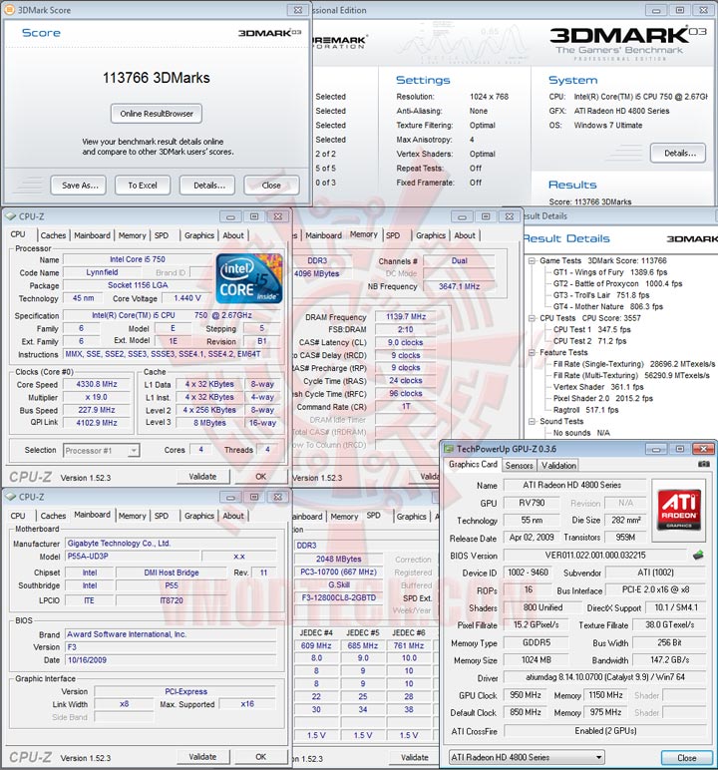Screen dimensions: 718x770
Task: Click the title icon of the CPU-Z window with the CPU tab active
Action: (10, 216)
